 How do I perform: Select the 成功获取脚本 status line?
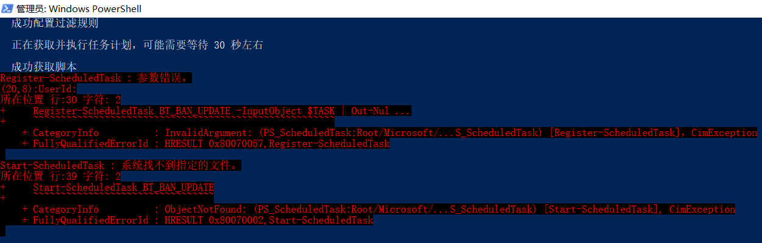click(x=44, y=67)
